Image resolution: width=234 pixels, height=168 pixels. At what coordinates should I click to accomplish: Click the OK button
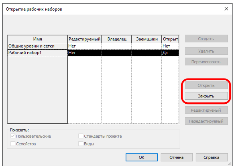tap(141, 157)
